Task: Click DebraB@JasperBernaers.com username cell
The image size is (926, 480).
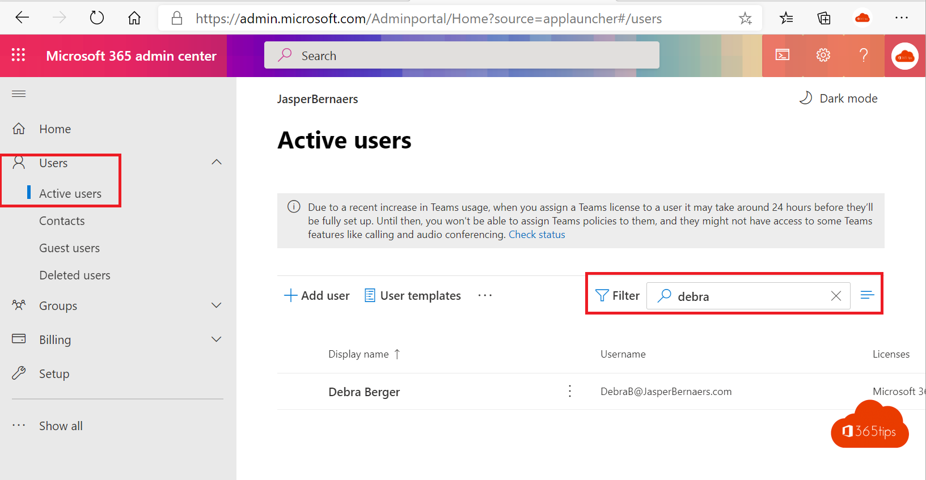Action: pos(666,392)
